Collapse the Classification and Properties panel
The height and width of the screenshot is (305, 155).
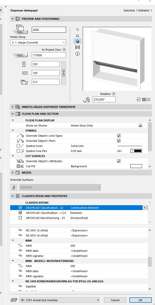pos(13,196)
